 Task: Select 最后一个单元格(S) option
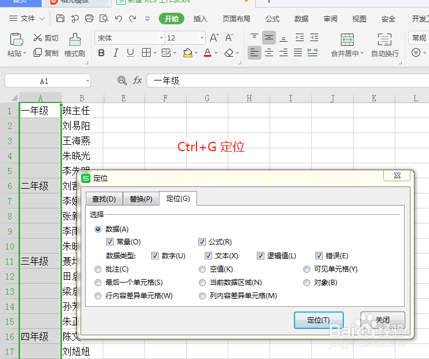tap(97, 283)
